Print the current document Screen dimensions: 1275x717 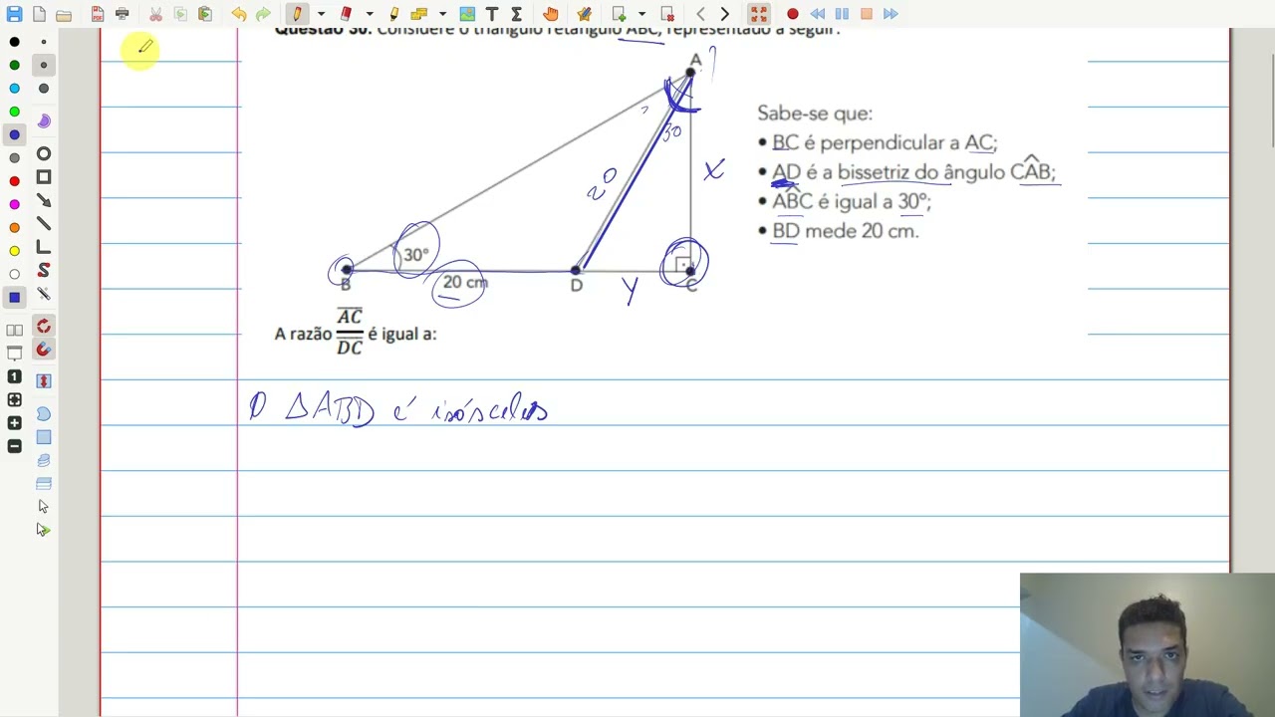[x=122, y=14]
